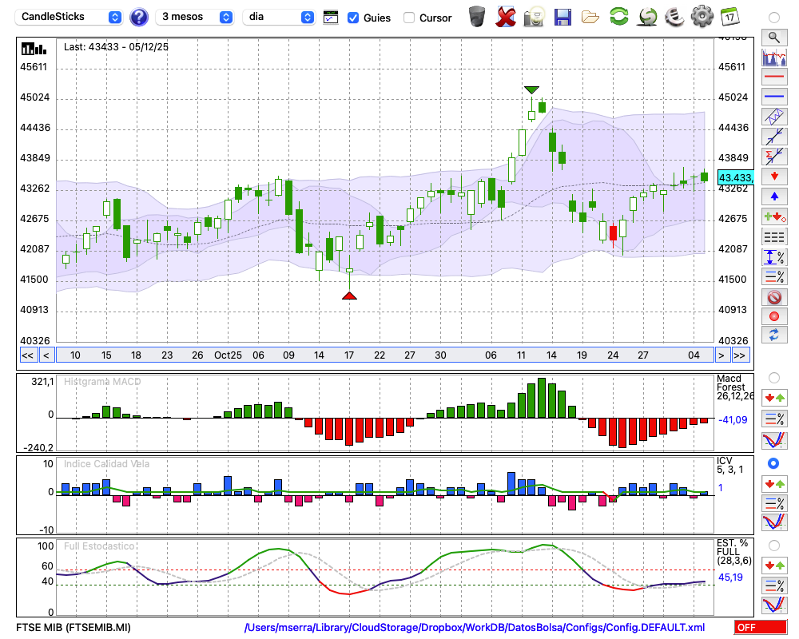Add a red down arrow marker
The height and width of the screenshot is (639, 799).
pyautogui.click(x=774, y=177)
